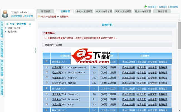Collapse the 公司新闻 row minus icon

coord(47,67)
